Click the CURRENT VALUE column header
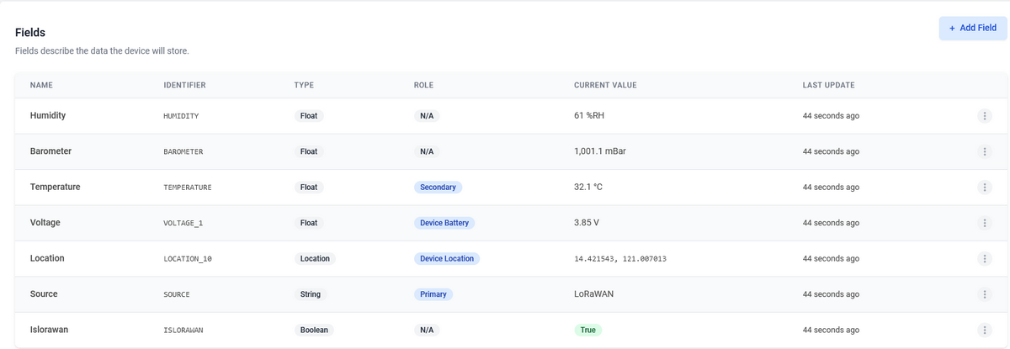This screenshot has width=1010, height=349. [x=605, y=85]
